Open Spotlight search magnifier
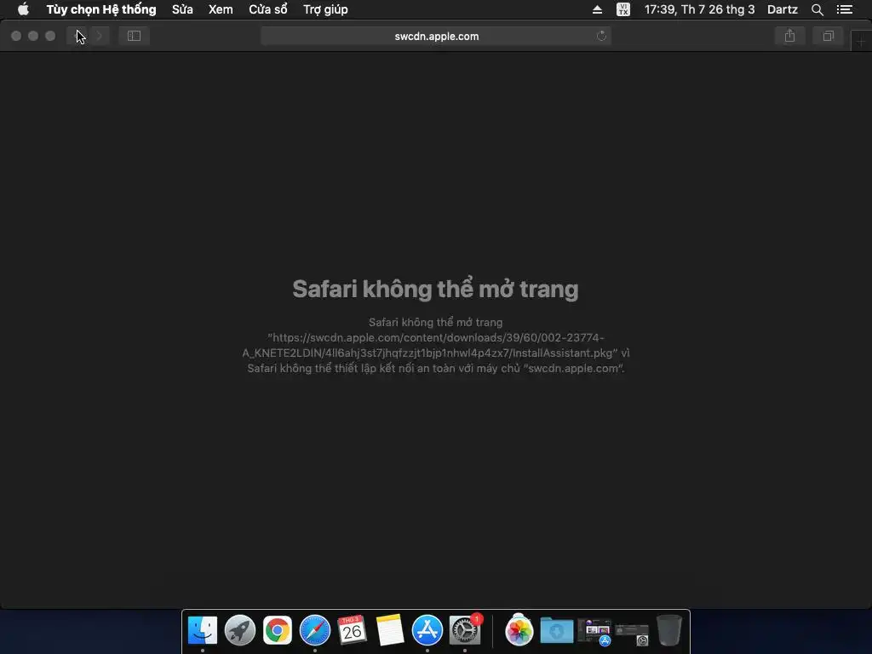The height and width of the screenshot is (654, 872). coord(817,9)
